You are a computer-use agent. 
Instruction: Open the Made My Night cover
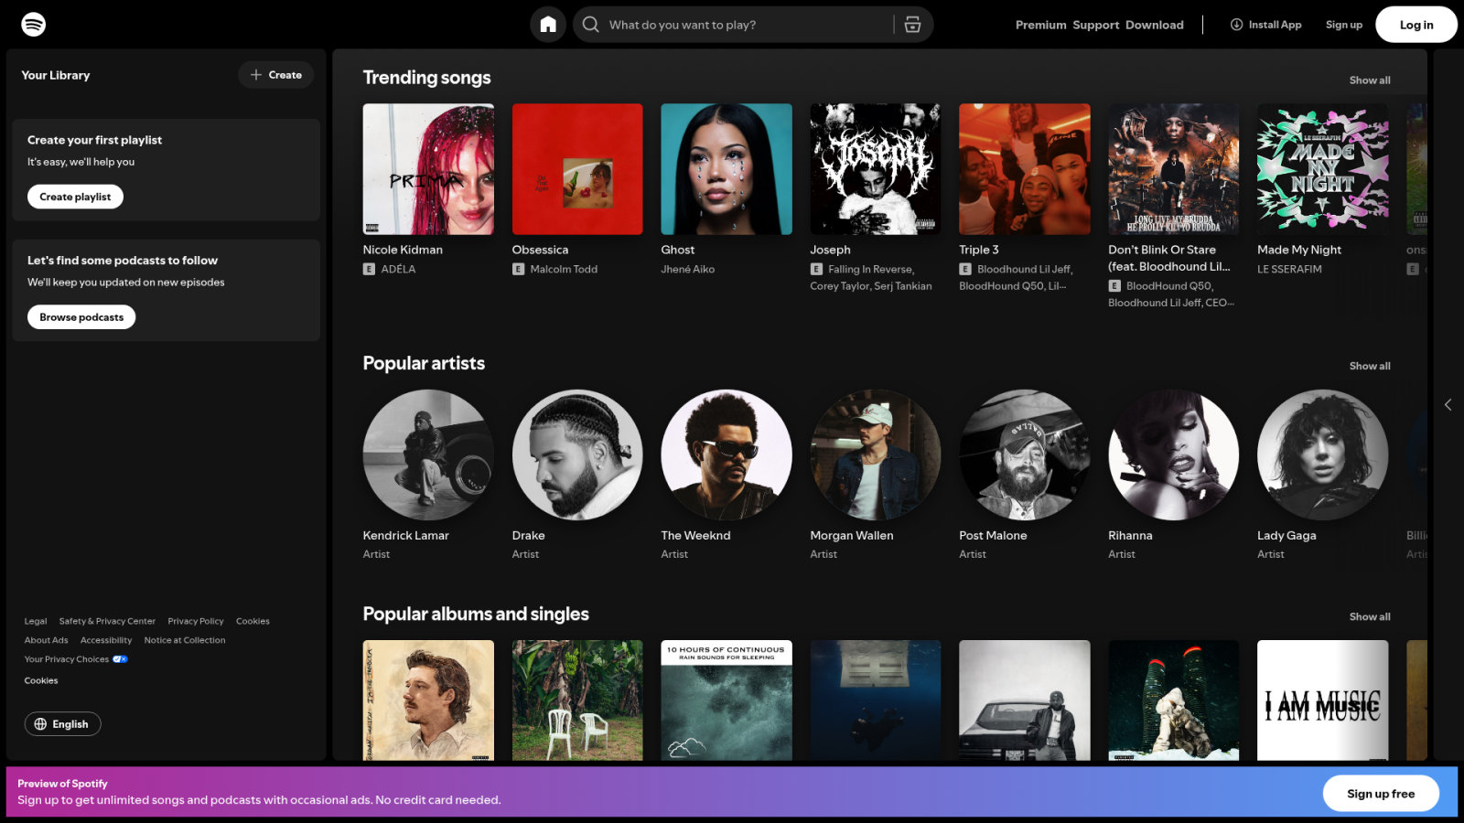[x=1323, y=169]
